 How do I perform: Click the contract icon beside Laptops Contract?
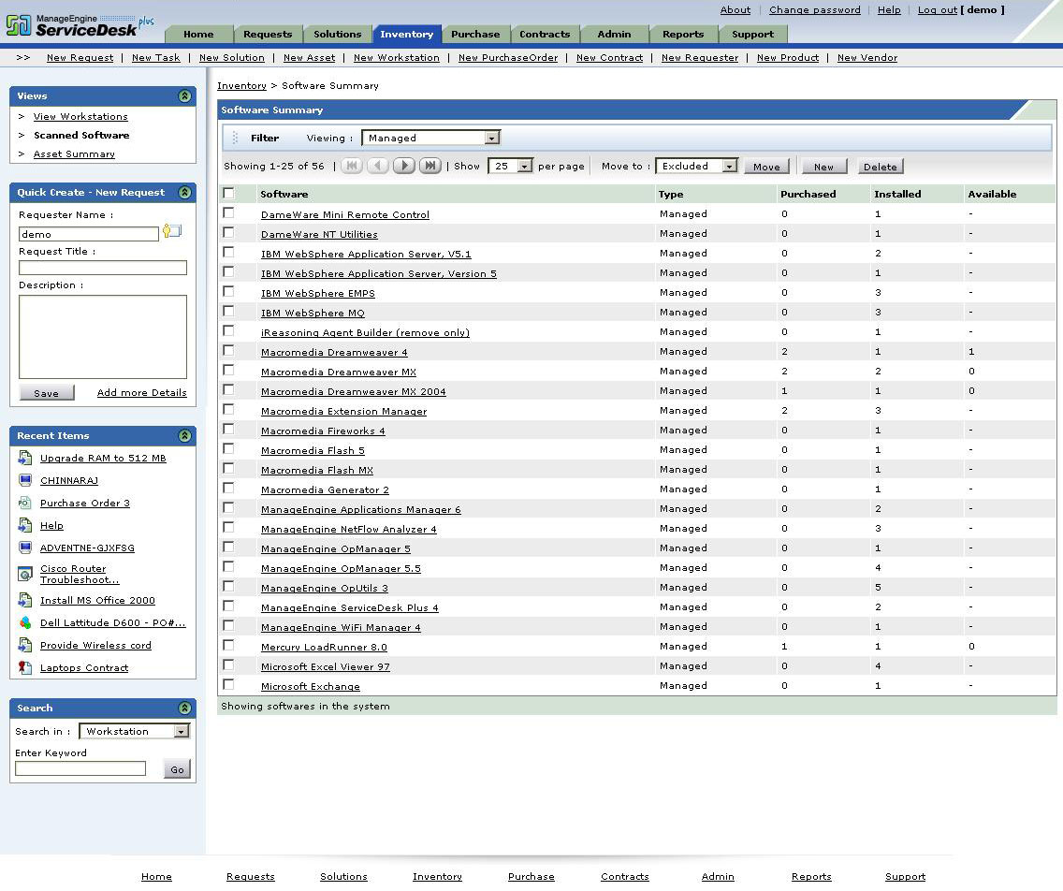pyautogui.click(x=24, y=668)
